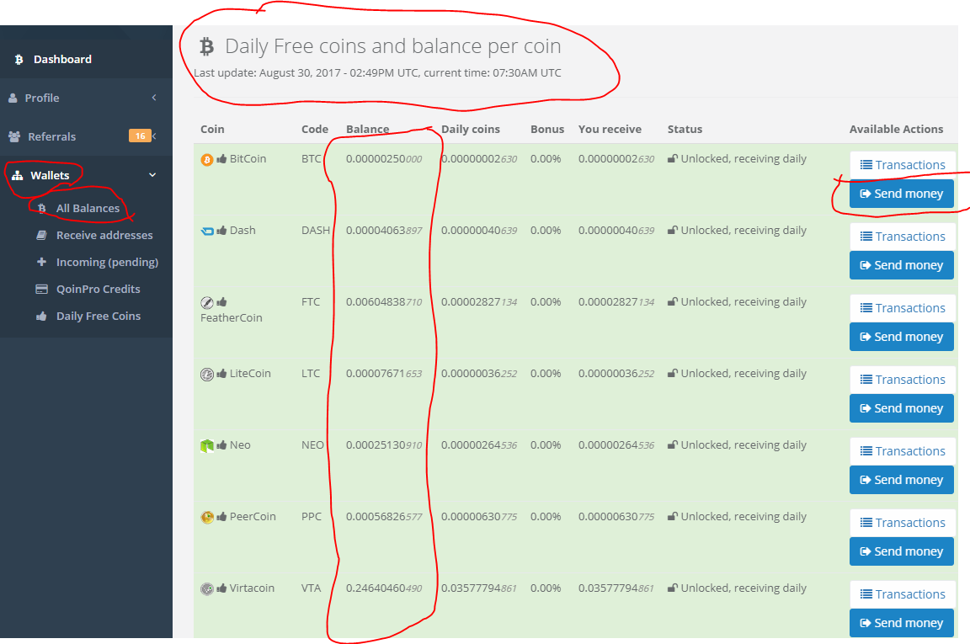Open Receive addresses page
The width and height of the screenshot is (970, 644).
[x=104, y=235]
